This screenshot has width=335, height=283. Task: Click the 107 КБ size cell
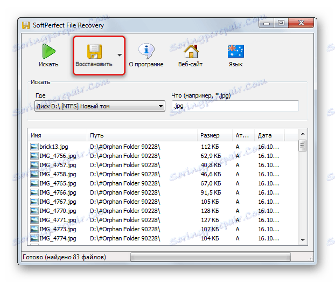tap(210, 229)
